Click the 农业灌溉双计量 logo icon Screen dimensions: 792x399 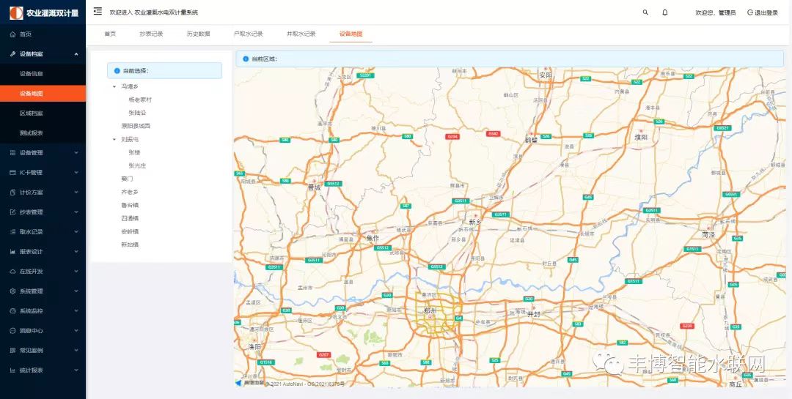(x=15, y=12)
